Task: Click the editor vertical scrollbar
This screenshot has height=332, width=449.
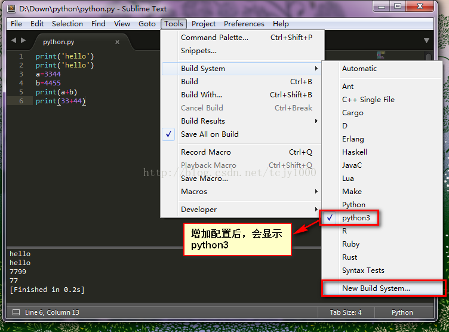Action: click(x=428, y=57)
